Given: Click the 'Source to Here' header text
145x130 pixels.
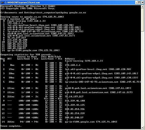Looking at the screenshot, I should (x=27, y=57).
